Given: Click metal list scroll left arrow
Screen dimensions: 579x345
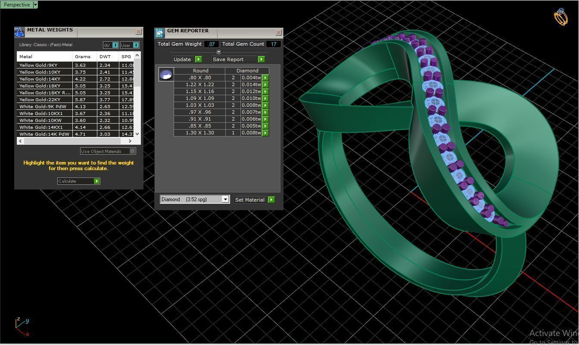Looking at the screenshot, I should pos(20,141).
